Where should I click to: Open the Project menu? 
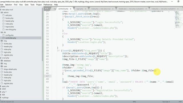click(x=39, y=5)
